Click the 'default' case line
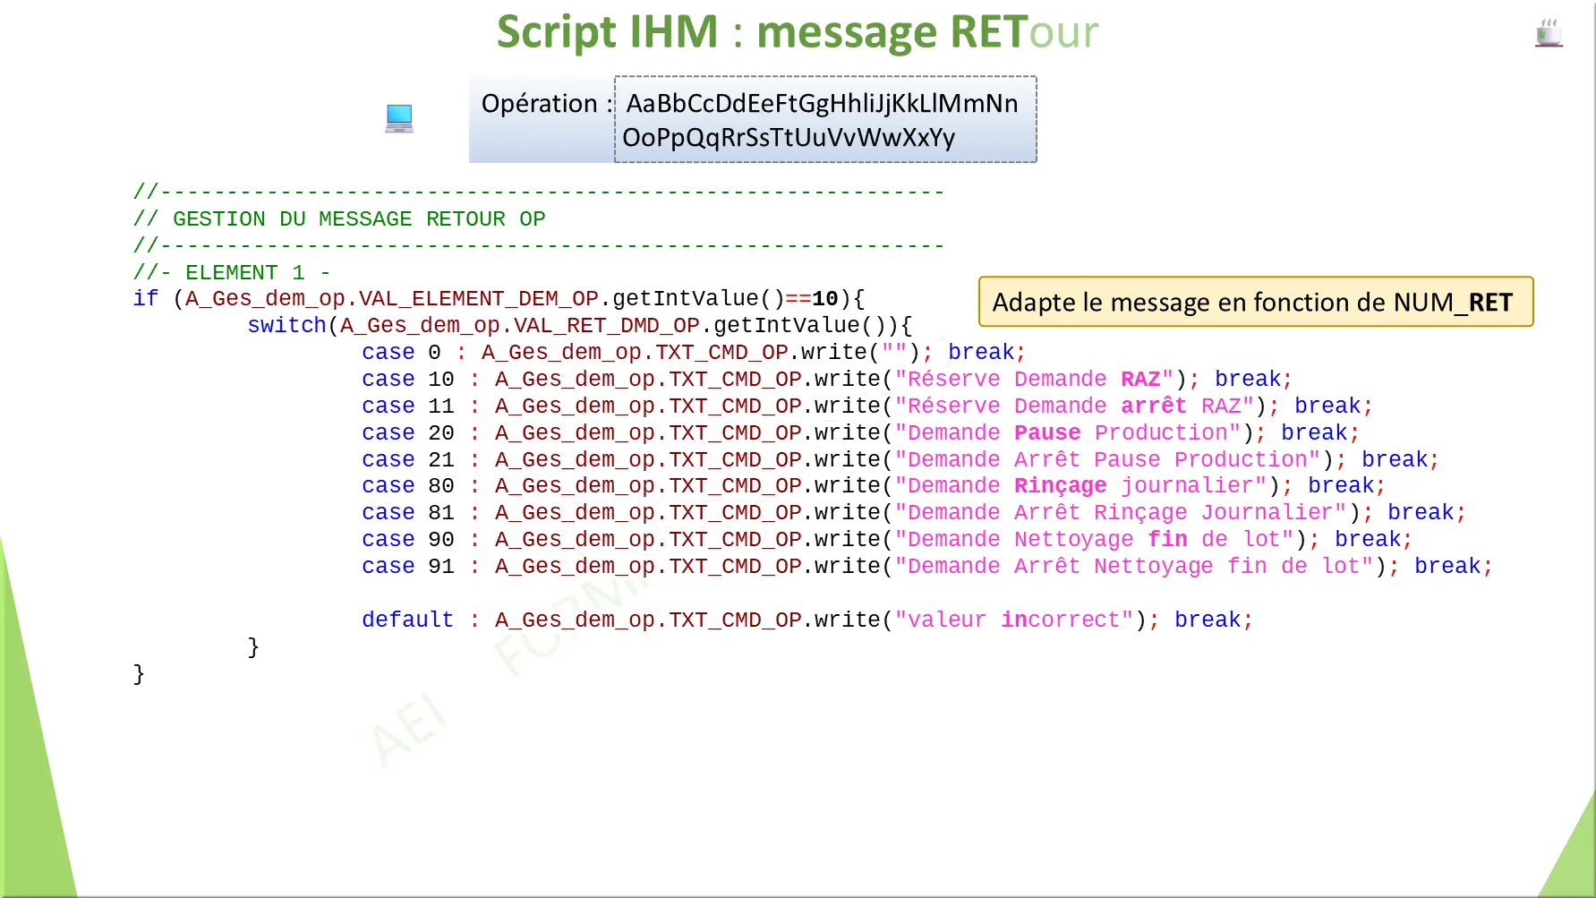1596x898 pixels. click(407, 619)
